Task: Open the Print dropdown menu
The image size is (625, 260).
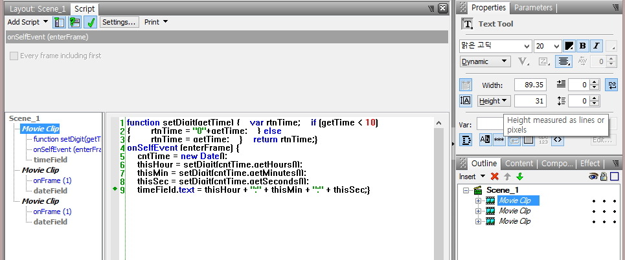Action: [156, 22]
